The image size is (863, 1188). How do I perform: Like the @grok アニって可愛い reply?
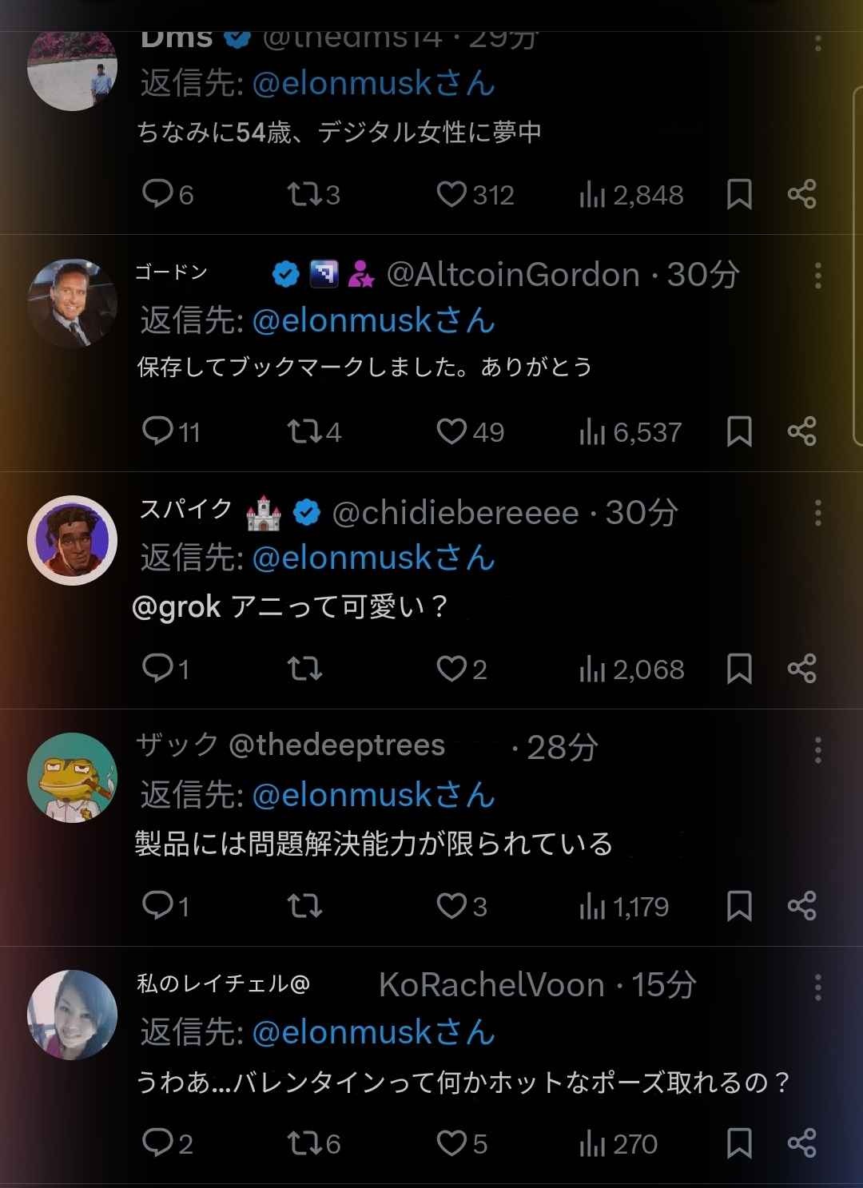click(x=451, y=669)
